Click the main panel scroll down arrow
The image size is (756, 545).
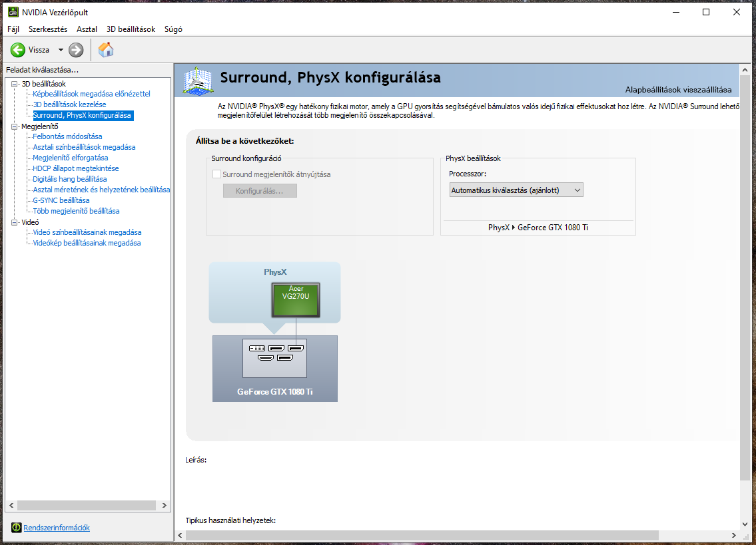745,524
